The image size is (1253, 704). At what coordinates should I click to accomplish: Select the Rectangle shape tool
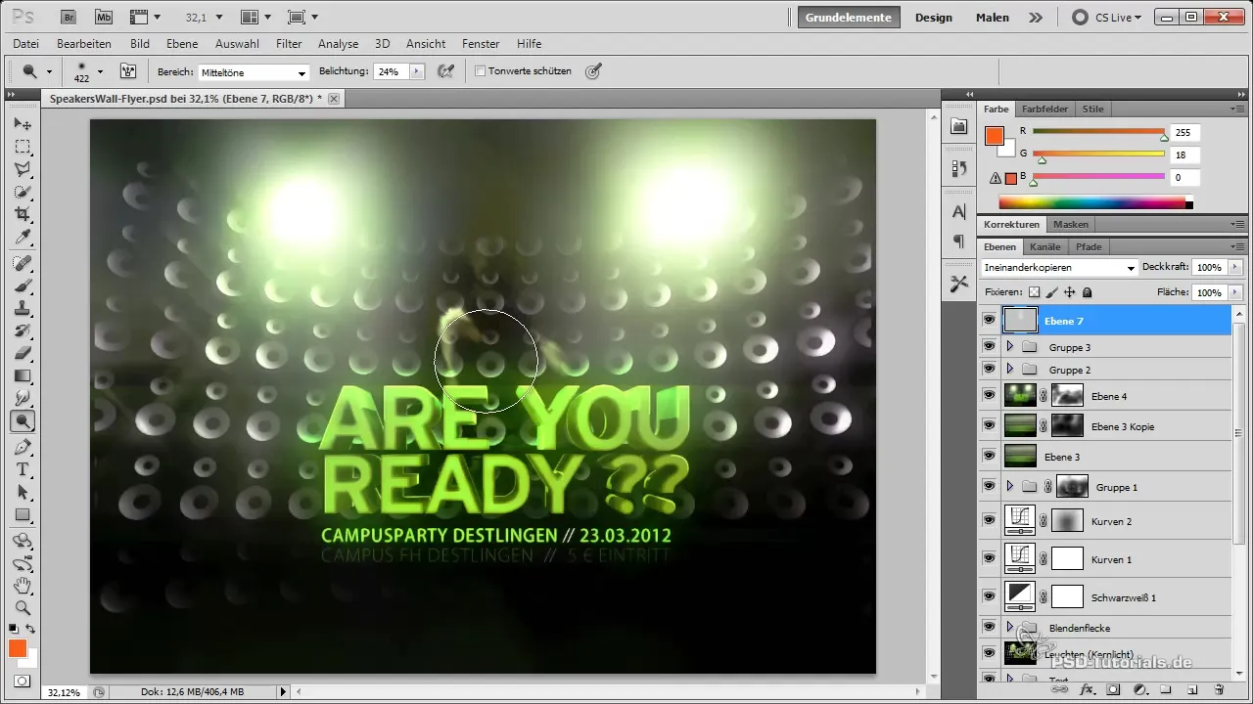click(22, 514)
